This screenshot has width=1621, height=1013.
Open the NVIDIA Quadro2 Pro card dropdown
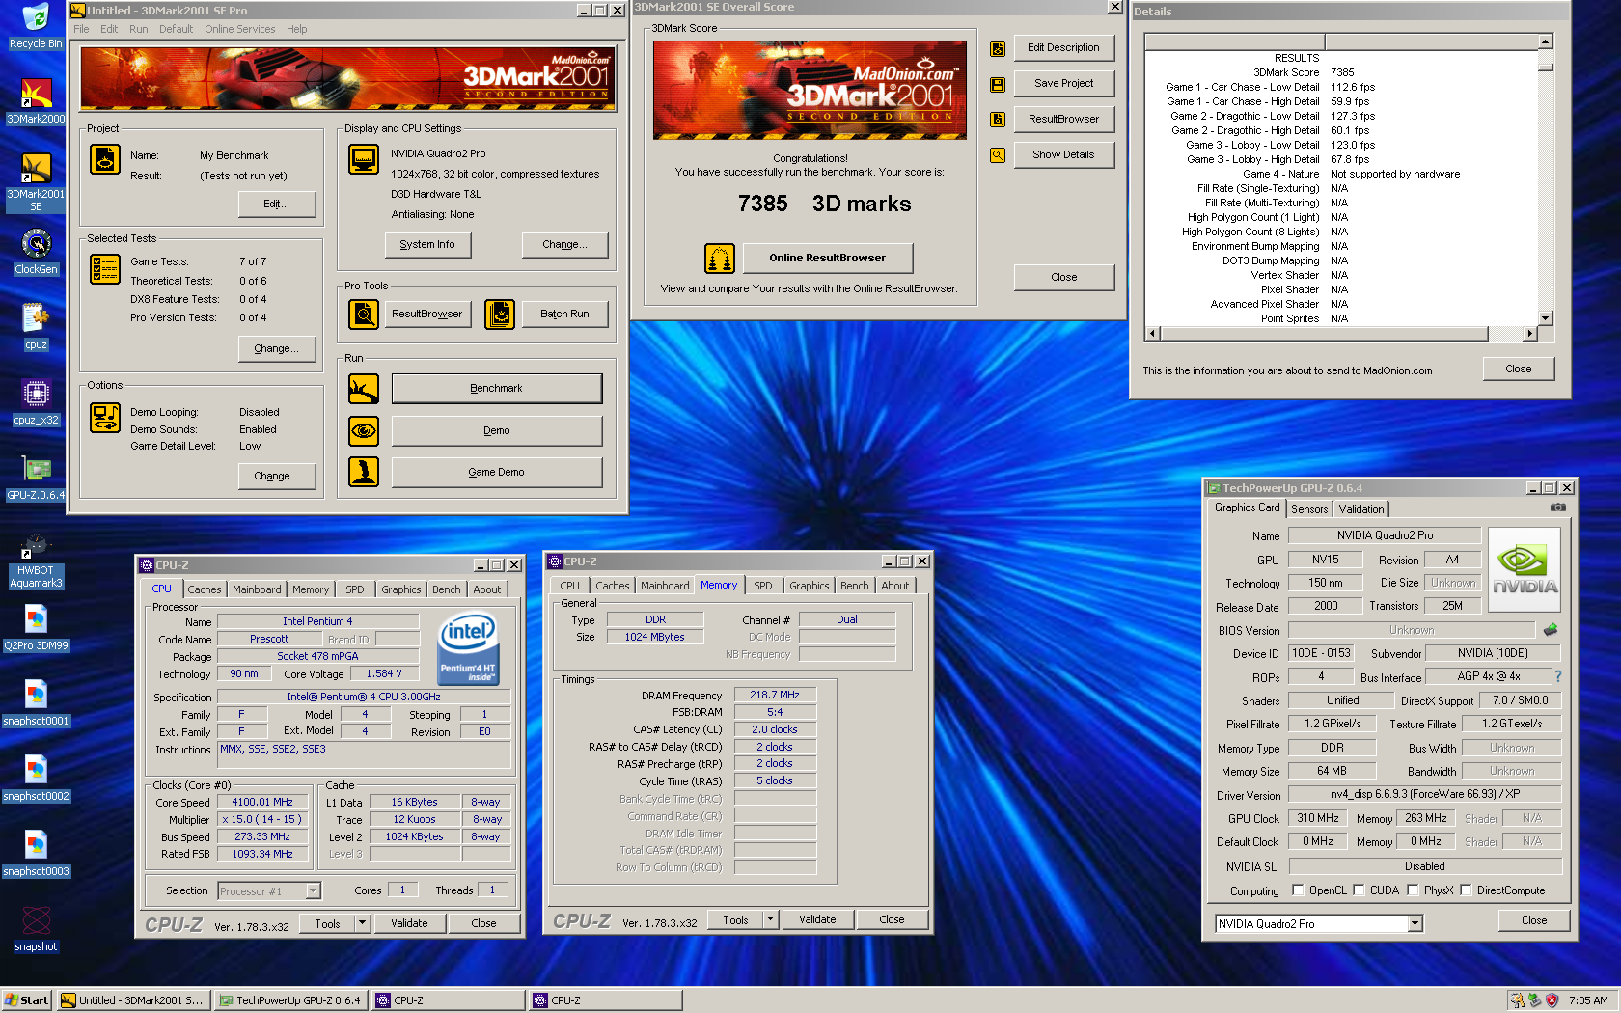[x=1415, y=924]
